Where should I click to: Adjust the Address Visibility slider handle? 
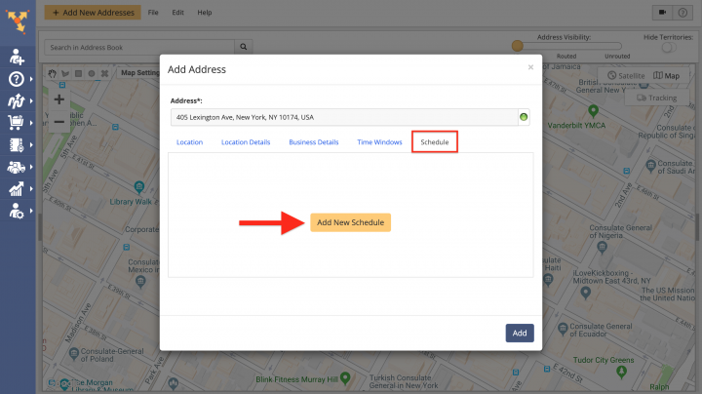click(x=517, y=46)
